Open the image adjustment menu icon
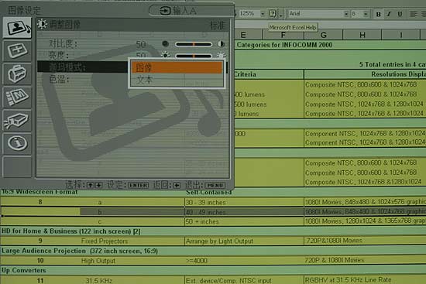426x284 pixels. [x=17, y=28]
